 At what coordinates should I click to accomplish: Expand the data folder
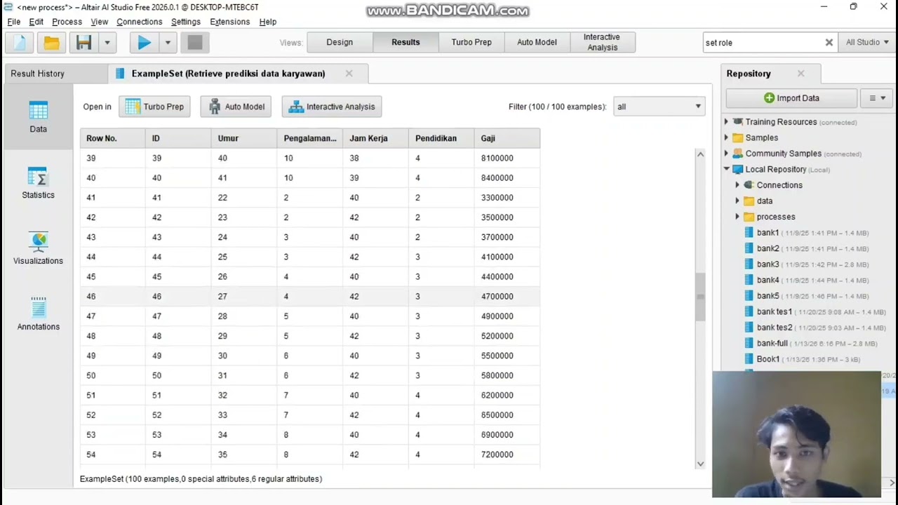pyautogui.click(x=737, y=201)
